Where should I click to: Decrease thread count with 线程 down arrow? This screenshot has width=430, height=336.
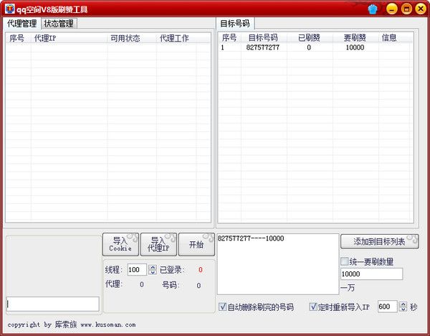(x=153, y=272)
